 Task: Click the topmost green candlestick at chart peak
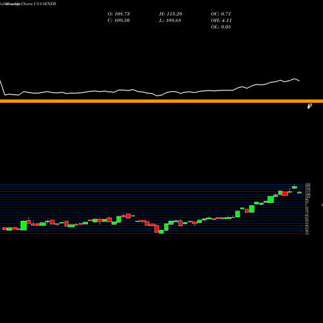[x=295, y=187]
